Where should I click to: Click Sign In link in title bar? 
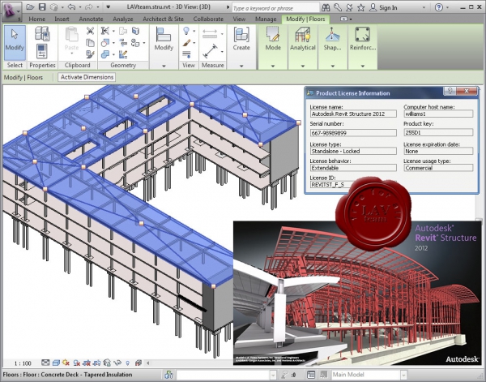click(388, 7)
